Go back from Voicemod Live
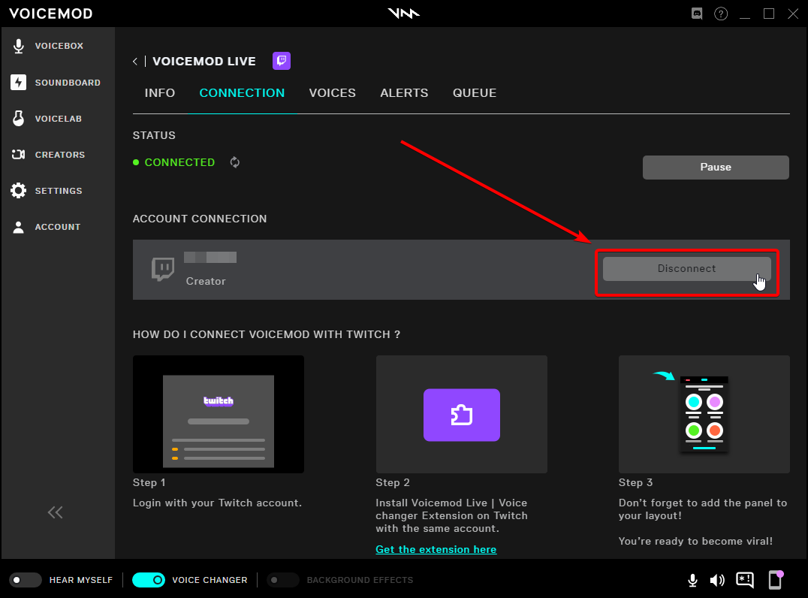Screen dimensions: 808x598 (135, 62)
